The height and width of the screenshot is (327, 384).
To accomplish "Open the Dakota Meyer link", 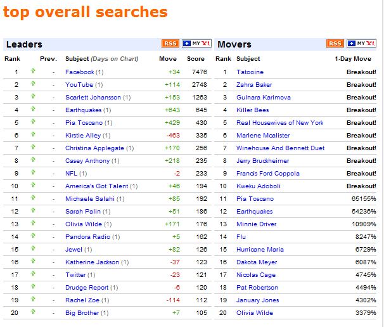I will (x=257, y=262).
